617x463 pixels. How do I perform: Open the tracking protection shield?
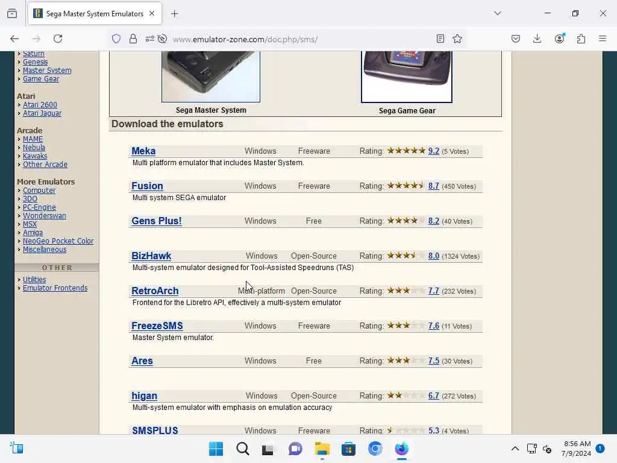[x=116, y=39]
